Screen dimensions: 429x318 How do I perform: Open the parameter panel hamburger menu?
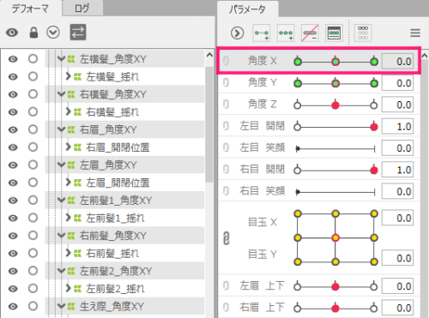click(415, 33)
